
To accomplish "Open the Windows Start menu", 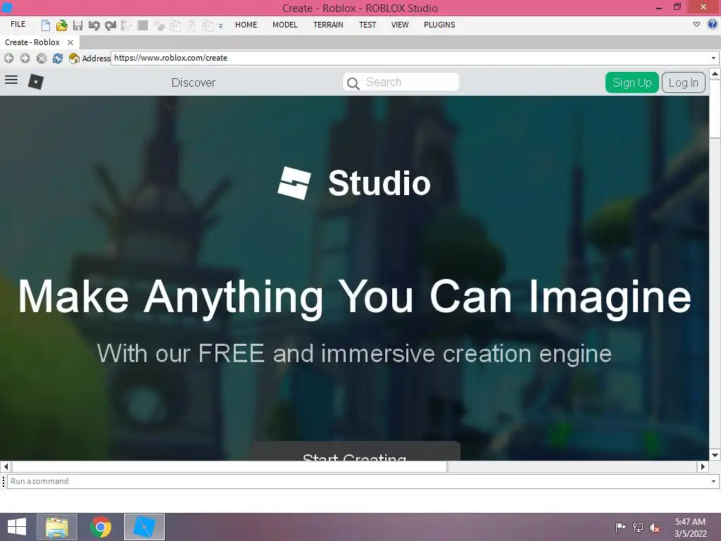I will tap(17, 527).
